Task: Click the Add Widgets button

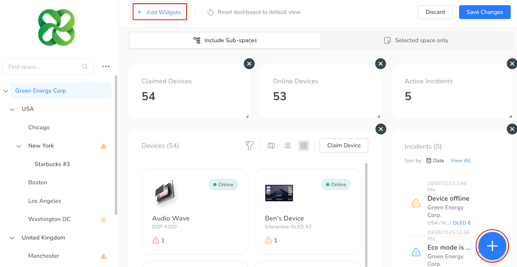Action: 160,12
